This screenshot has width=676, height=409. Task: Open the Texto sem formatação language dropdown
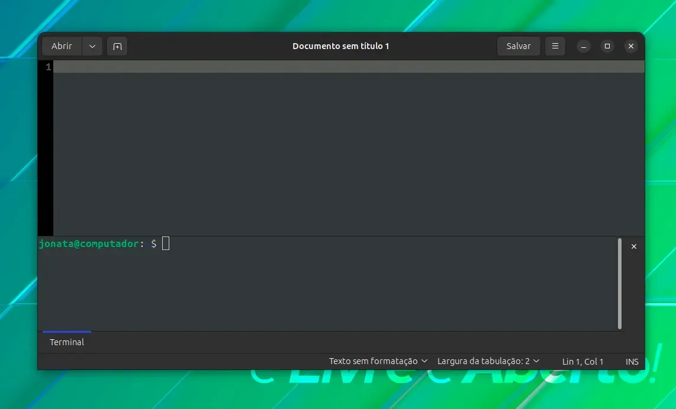tap(378, 361)
